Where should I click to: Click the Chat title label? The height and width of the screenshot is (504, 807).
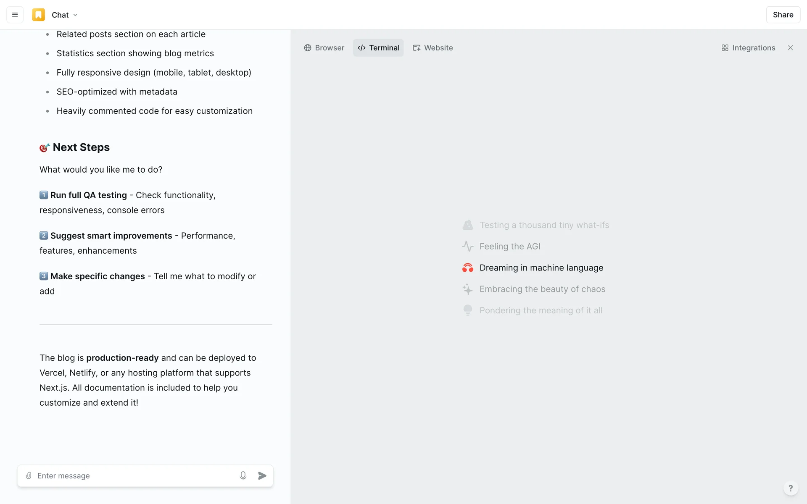coord(60,15)
